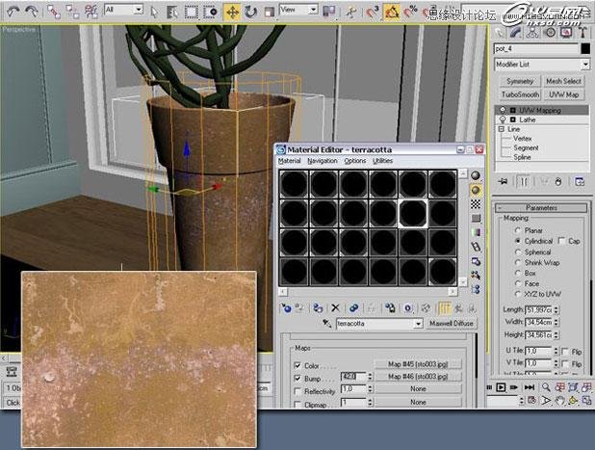
Task: Click the black object color swatch
Action: (584, 47)
